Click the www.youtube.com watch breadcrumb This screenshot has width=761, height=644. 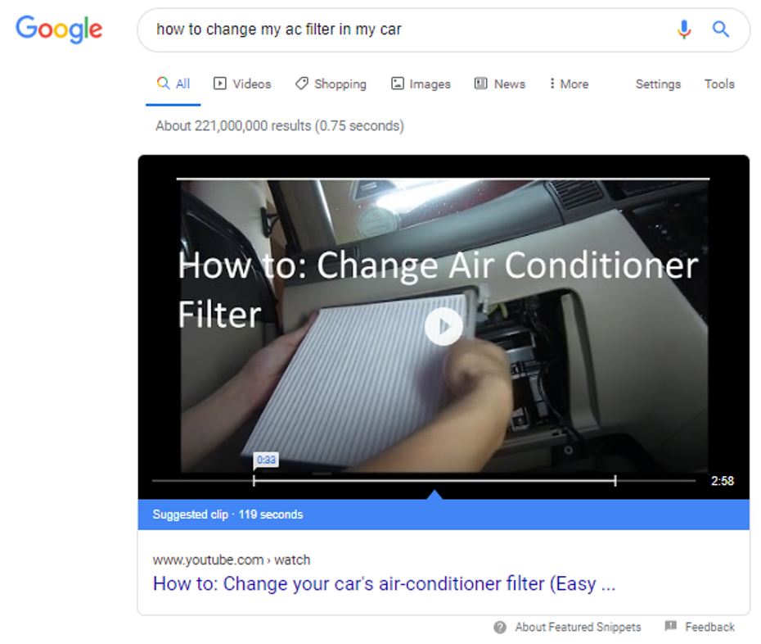tap(231, 560)
